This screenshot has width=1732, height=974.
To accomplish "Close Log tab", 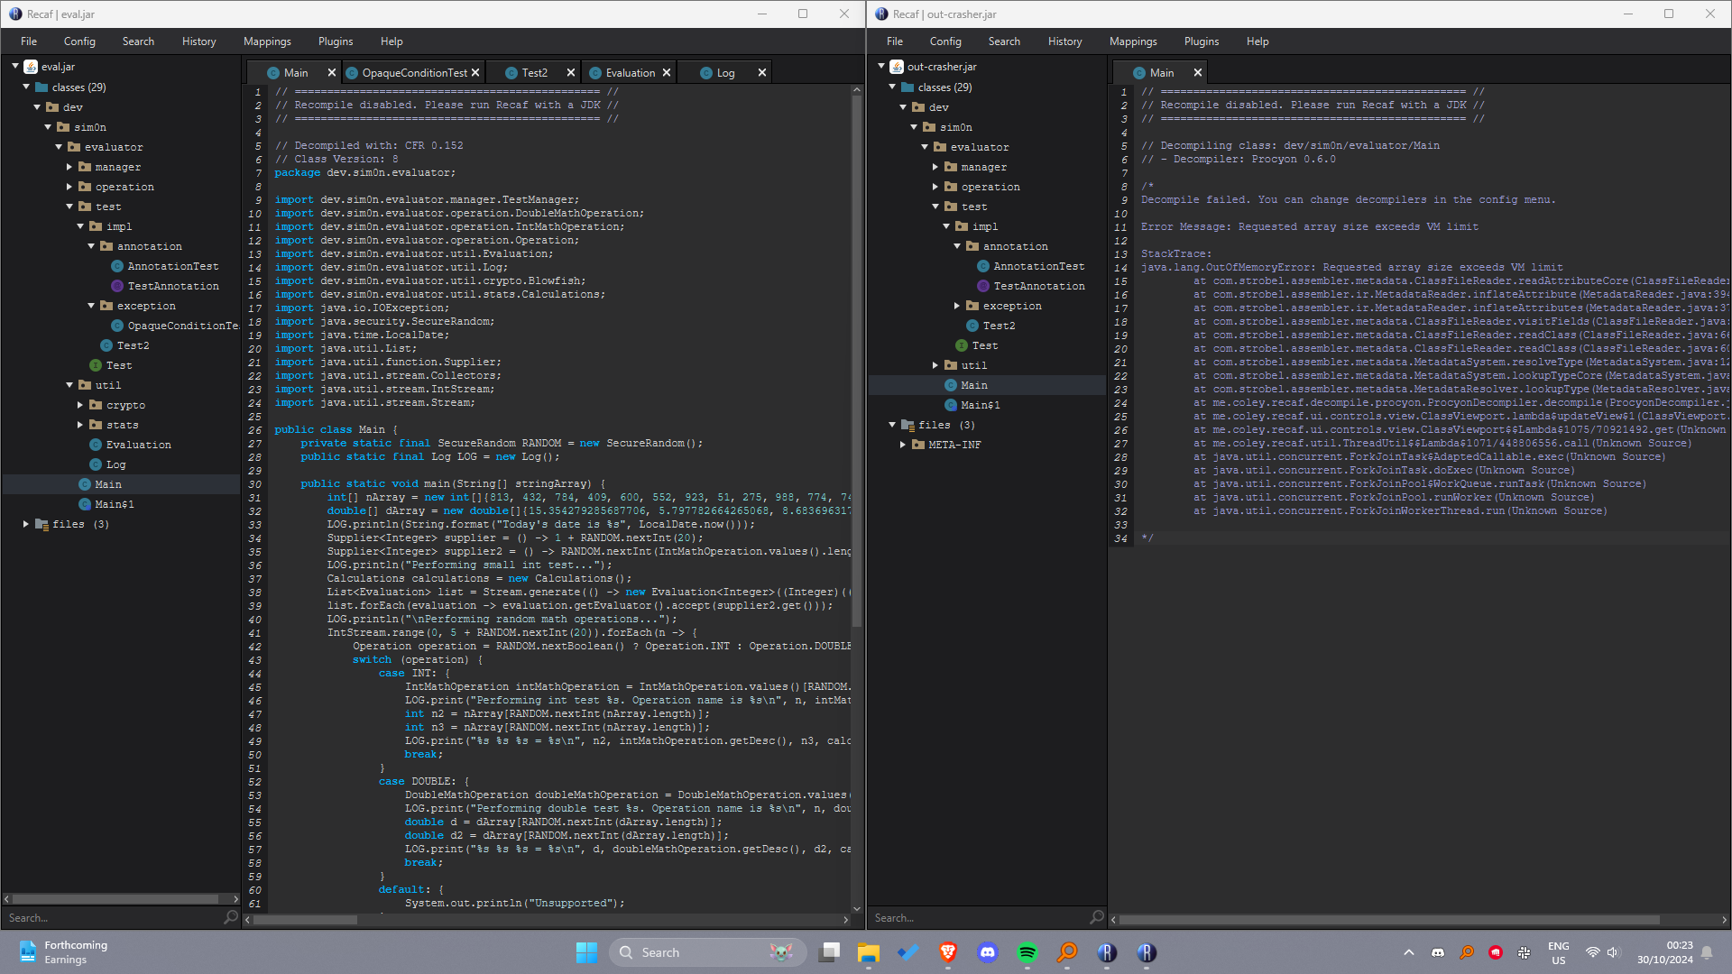I will click(x=762, y=73).
